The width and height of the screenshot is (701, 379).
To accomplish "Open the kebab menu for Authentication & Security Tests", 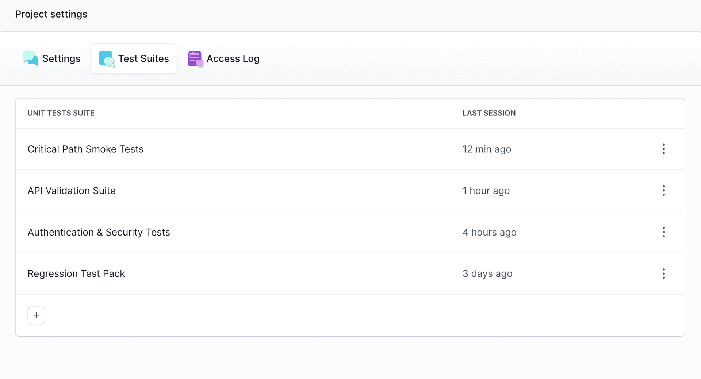I will click(664, 232).
